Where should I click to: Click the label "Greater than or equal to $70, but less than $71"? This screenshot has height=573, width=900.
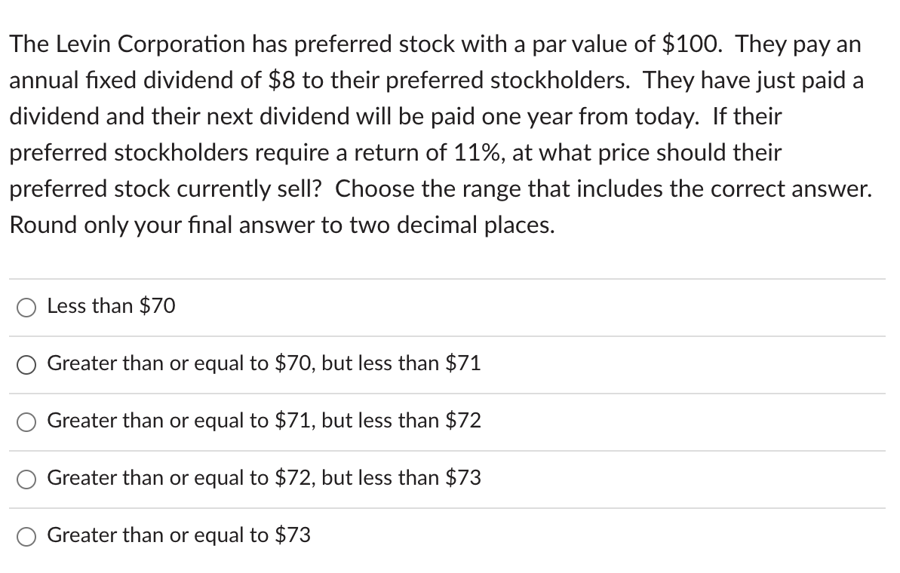263,363
